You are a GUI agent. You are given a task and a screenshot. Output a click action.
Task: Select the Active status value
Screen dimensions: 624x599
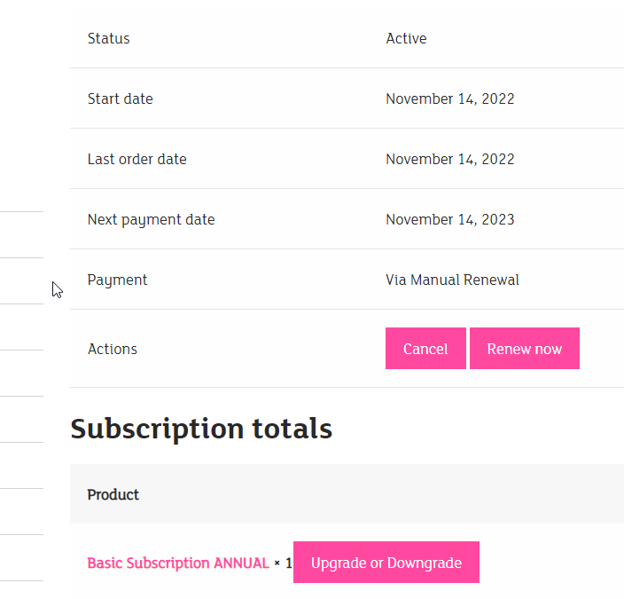[406, 38]
